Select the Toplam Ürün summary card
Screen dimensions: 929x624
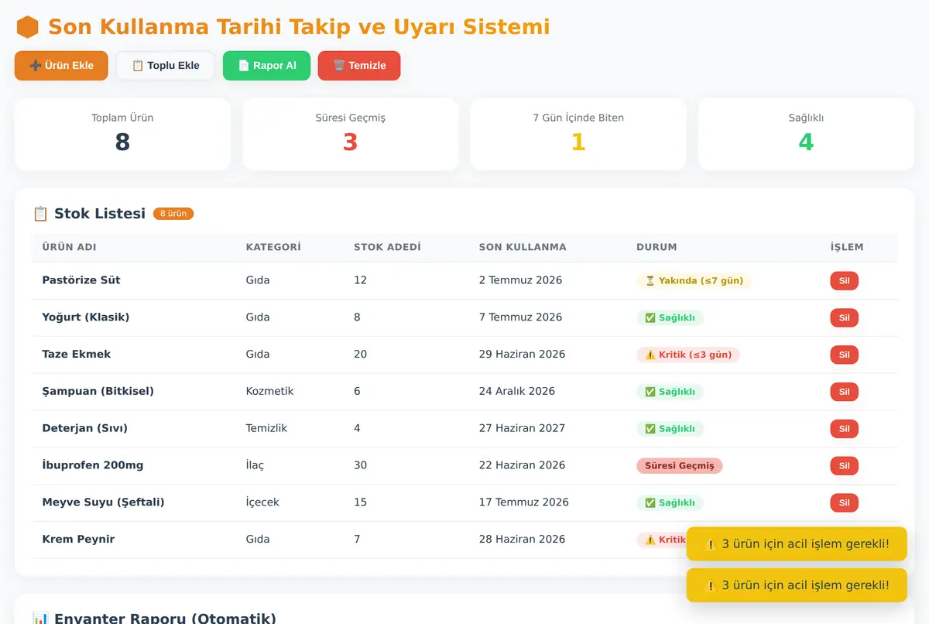point(122,134)
